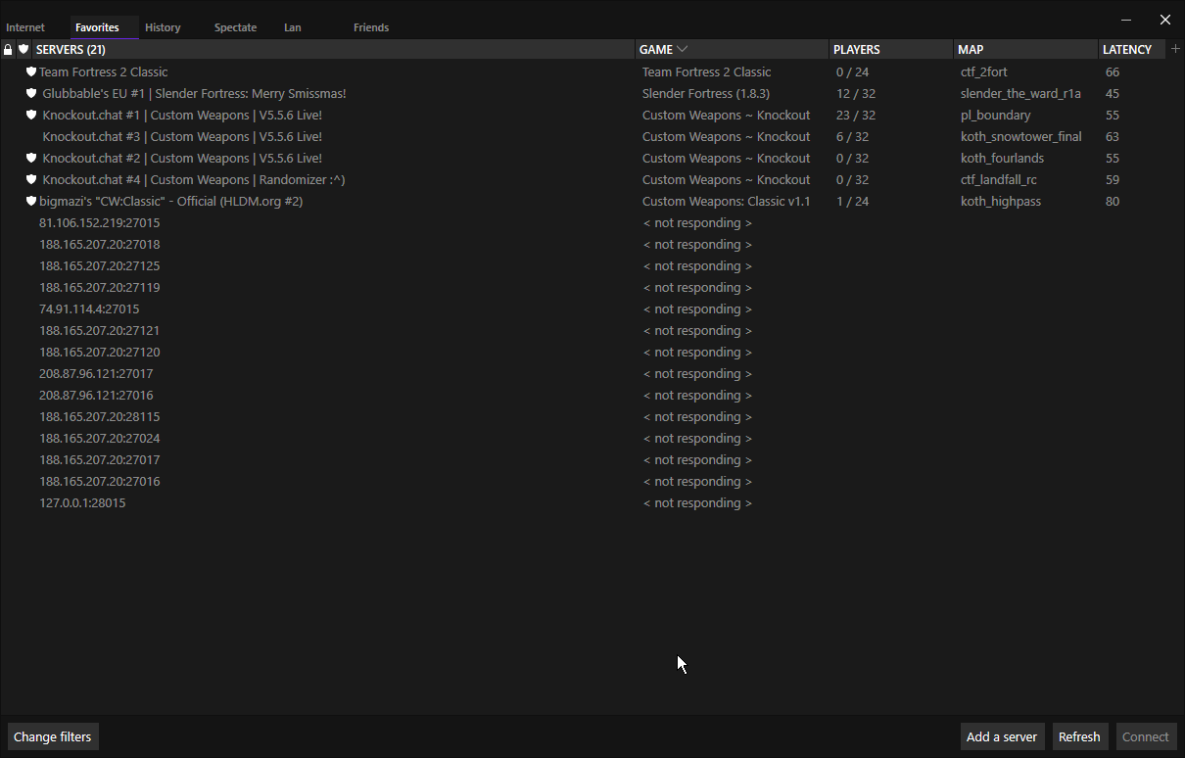This screenshot has width=1185, height=758.
Task: Open the Internet tab
Action: 25,27
